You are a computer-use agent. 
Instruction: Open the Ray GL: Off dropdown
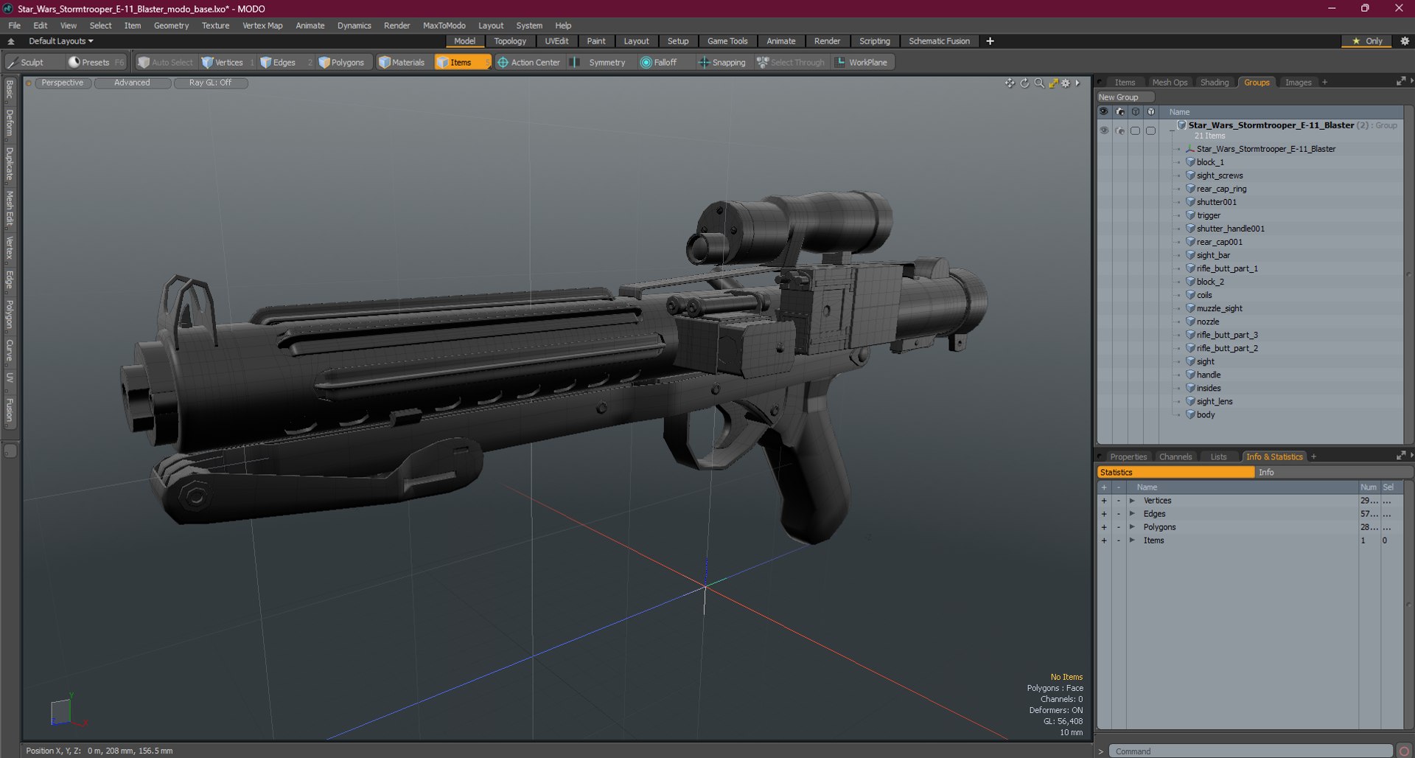pyautogui.click(x=210, y=83)
